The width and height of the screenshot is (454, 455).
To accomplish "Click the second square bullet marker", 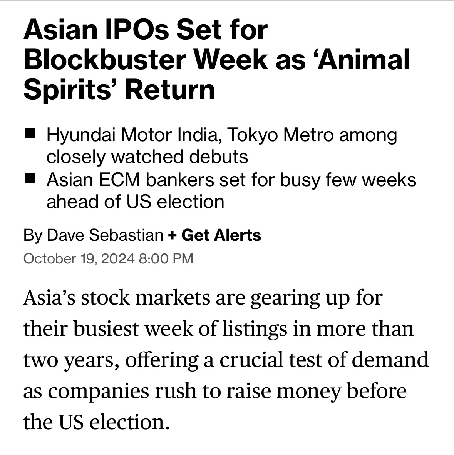I will [30, 178].
